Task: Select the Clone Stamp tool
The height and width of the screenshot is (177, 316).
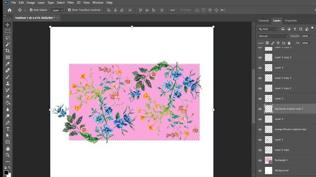Action: tap(8, 84)
